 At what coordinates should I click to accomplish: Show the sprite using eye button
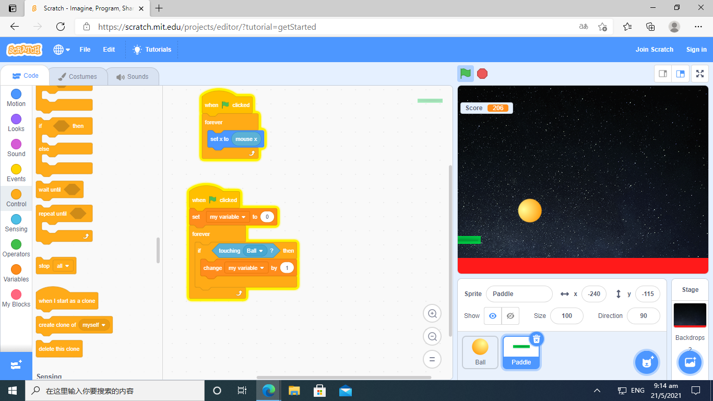tap(492, 316)
